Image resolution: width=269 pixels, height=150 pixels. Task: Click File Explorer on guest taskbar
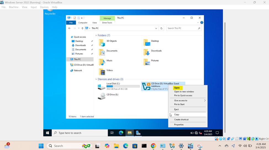pos(129,133)
